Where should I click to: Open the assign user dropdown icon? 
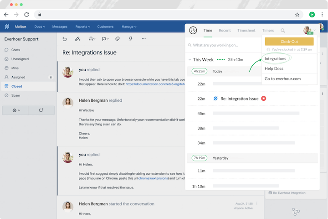(x=92, y=39)
